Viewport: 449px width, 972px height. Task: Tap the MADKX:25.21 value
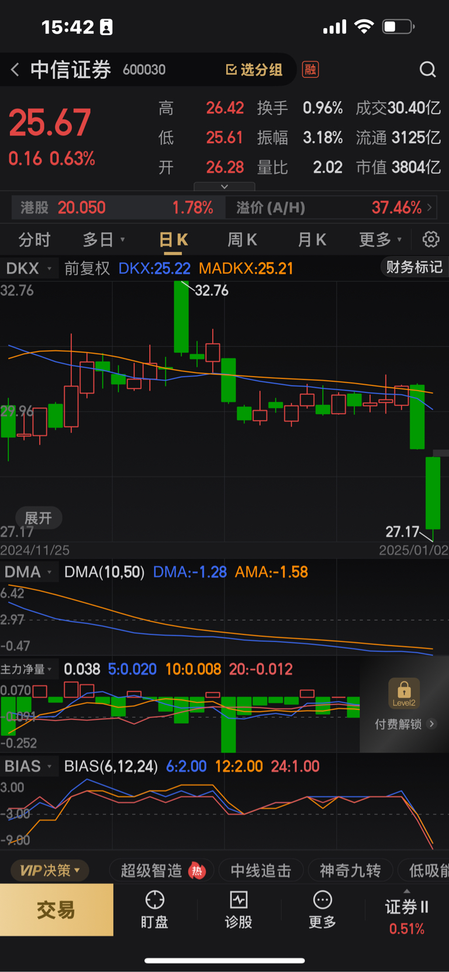(246, 268)
